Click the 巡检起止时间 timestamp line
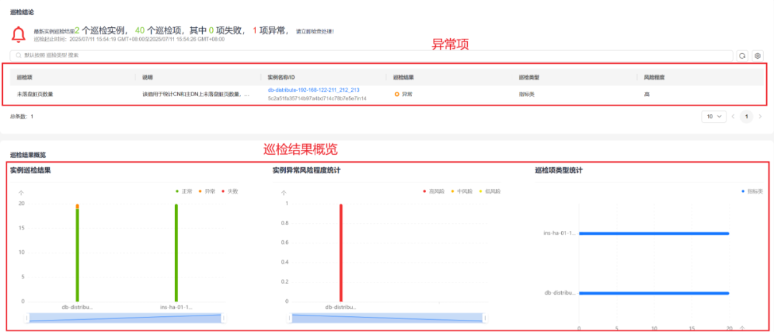774x332 pixels. tap(129, 39)
